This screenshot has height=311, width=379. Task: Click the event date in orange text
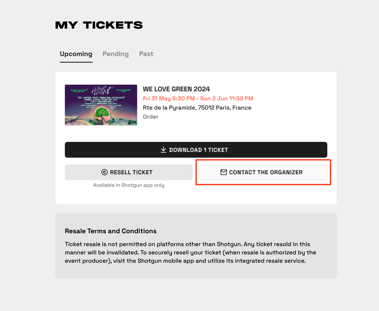(198, 98)
